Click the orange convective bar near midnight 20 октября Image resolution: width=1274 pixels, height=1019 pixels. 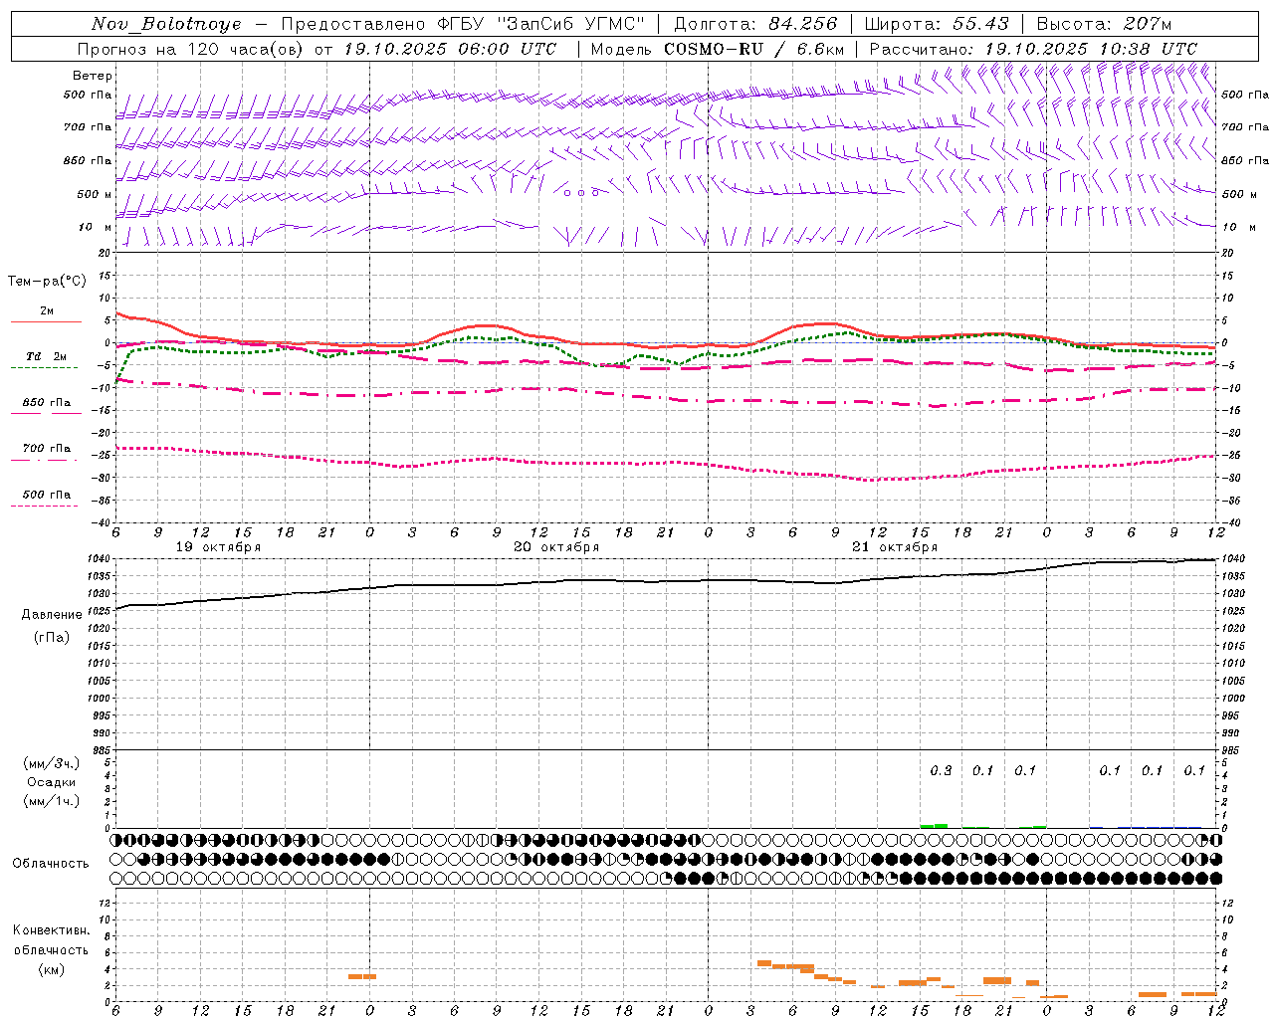click(362, 976)
